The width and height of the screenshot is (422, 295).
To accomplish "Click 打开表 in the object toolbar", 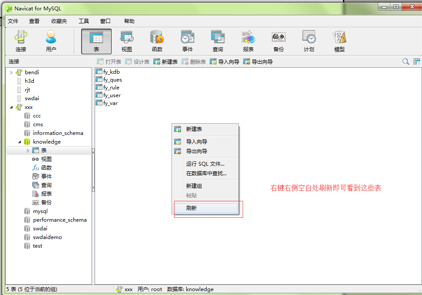I will coord(109,62).
